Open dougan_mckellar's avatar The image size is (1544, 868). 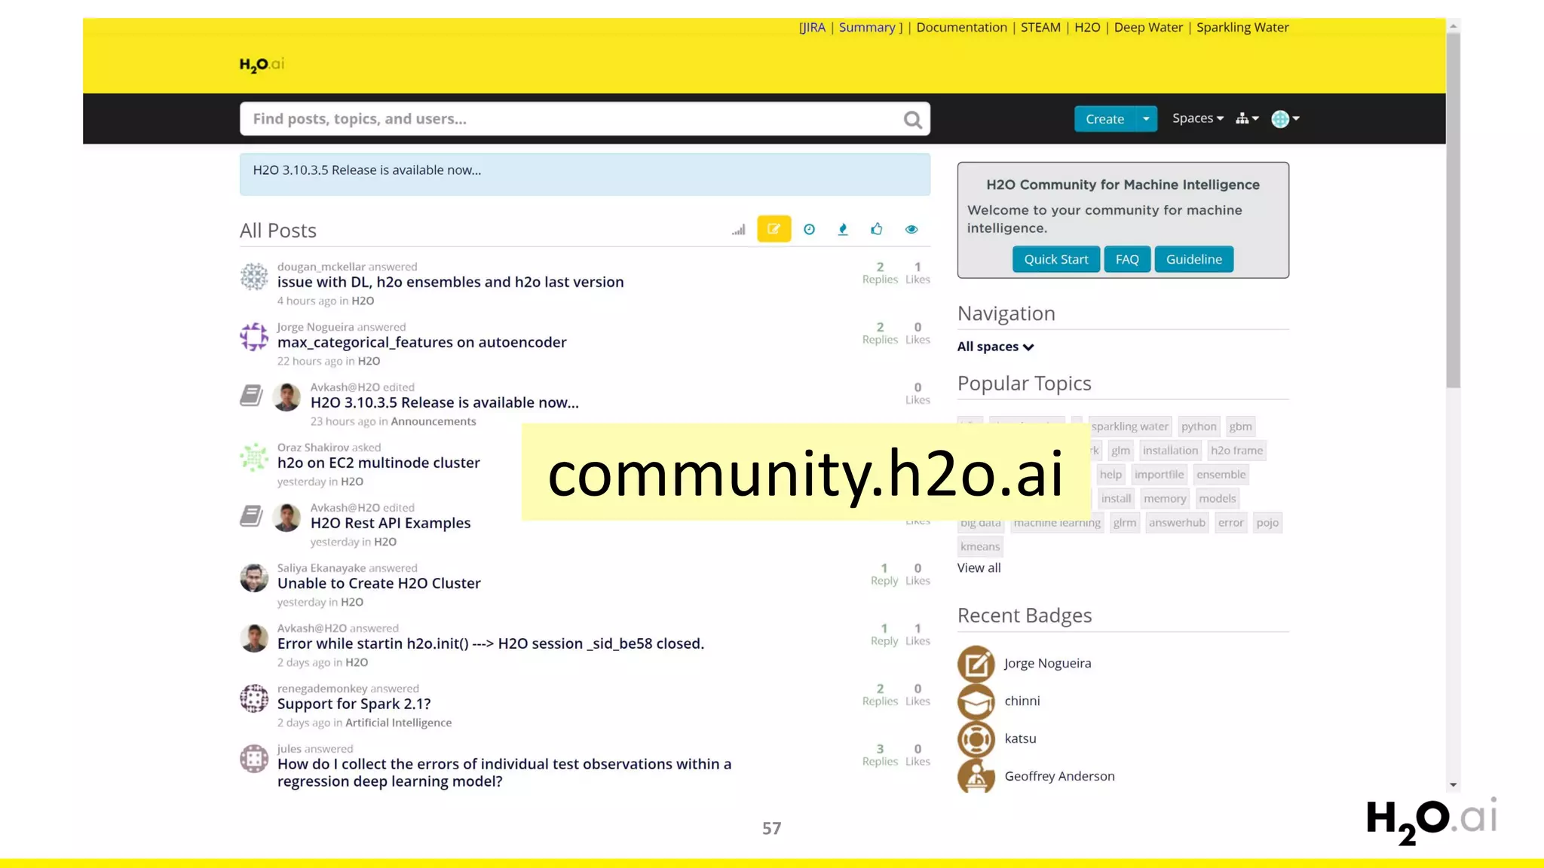(254, 277)
